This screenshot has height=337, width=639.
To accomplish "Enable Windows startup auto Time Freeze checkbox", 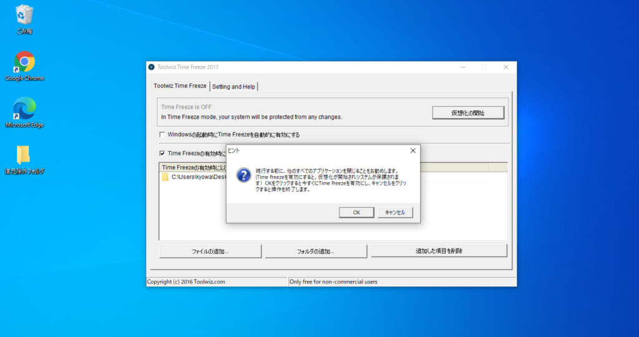I will pos(162,134).
